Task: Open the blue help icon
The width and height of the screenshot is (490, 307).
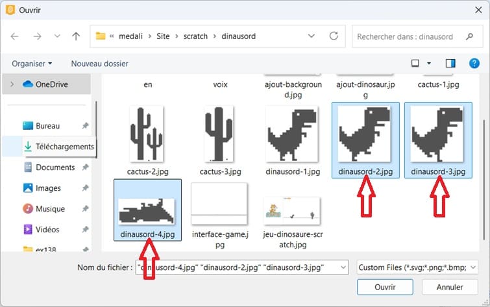Action: tap(474, 64)
